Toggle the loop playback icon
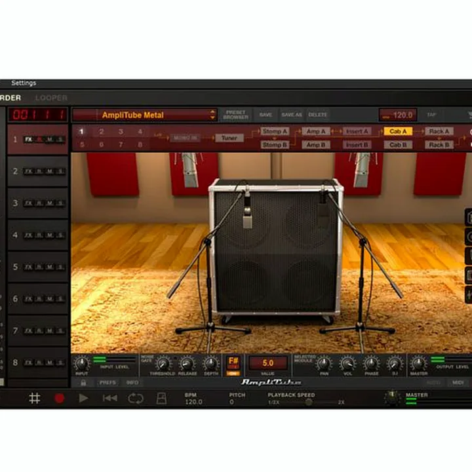 coord(136,399)
